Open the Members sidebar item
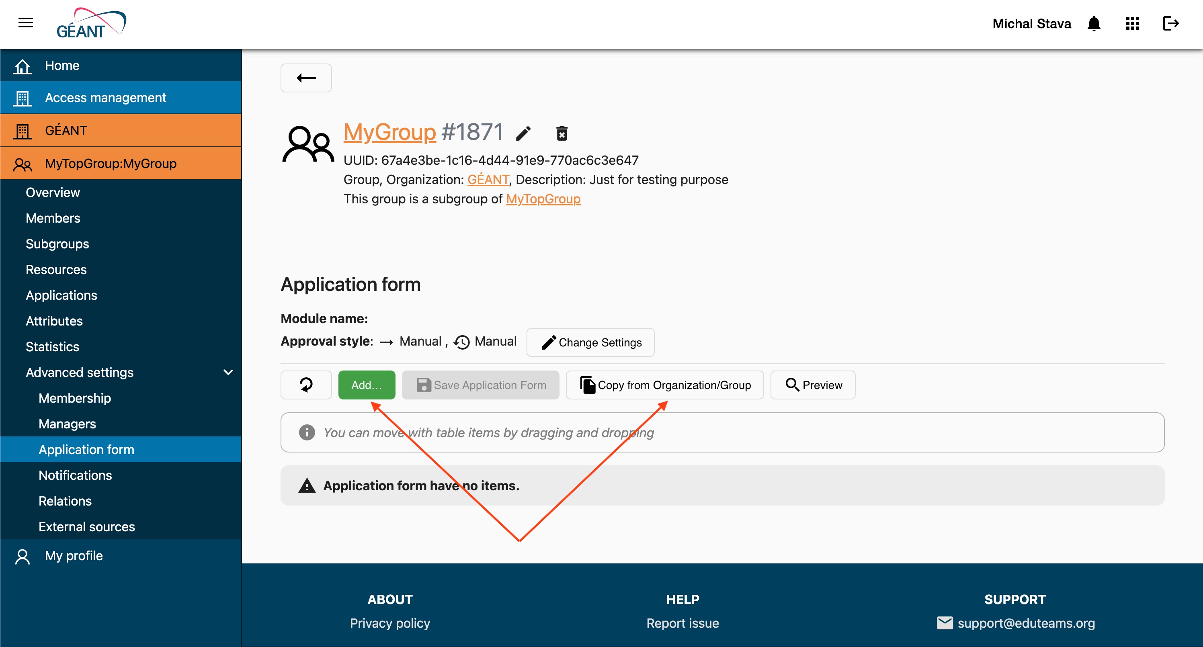 click(53, 218)
